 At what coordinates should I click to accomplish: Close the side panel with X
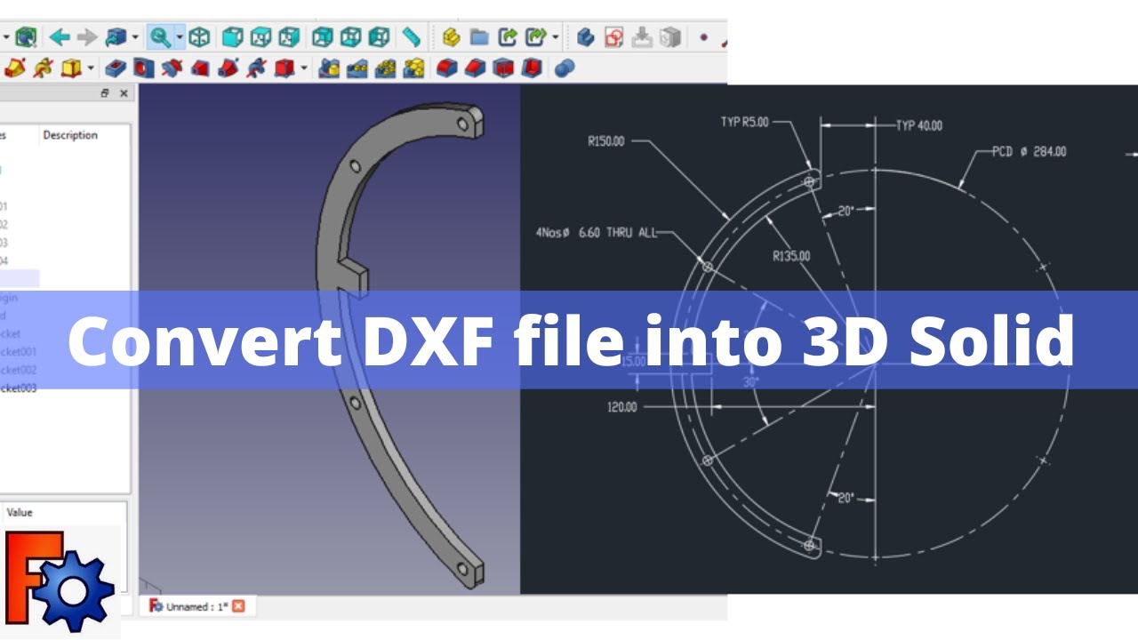(x=124, y=93)
